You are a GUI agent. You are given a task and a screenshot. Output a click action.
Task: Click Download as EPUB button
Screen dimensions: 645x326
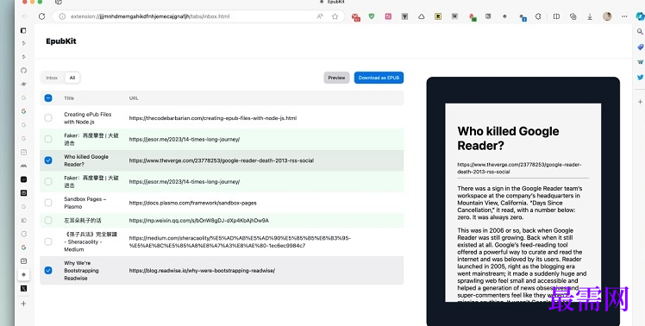coord(379,78)
